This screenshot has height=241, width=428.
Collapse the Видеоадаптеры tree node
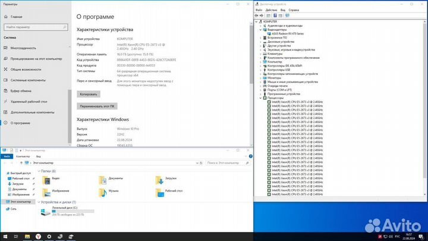tap(262, 30)
